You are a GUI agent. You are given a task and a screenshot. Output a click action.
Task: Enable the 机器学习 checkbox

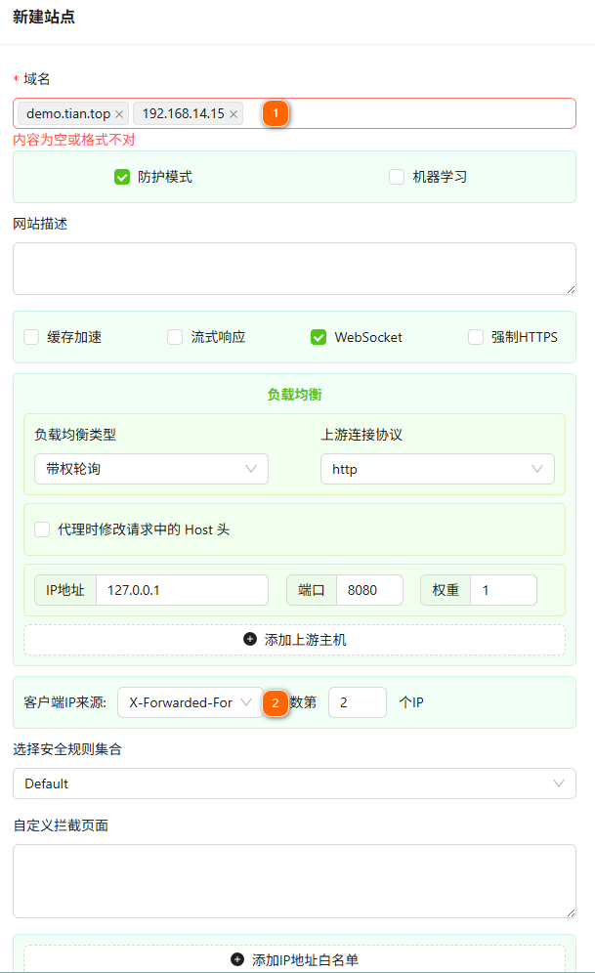pos(396,177)
